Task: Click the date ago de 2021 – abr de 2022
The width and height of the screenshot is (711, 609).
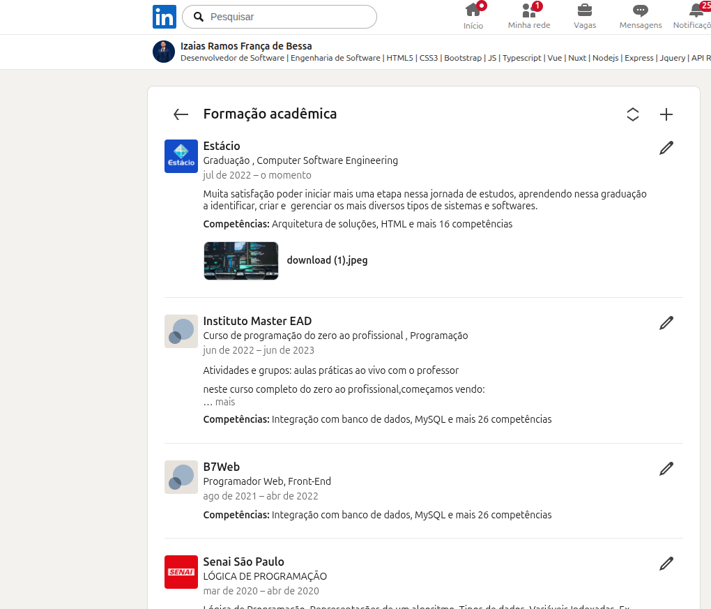Action: click(x=260, y=496)
